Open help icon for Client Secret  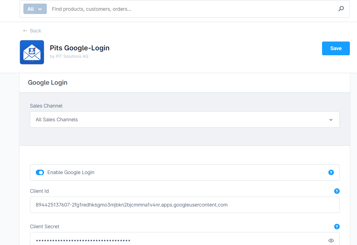click(337, 227)
